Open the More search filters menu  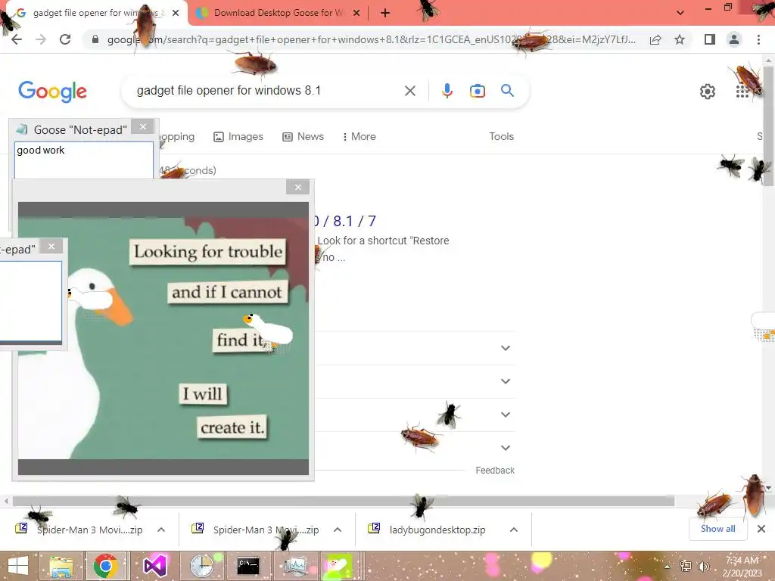pyautogui.click(x=359, y=137)
